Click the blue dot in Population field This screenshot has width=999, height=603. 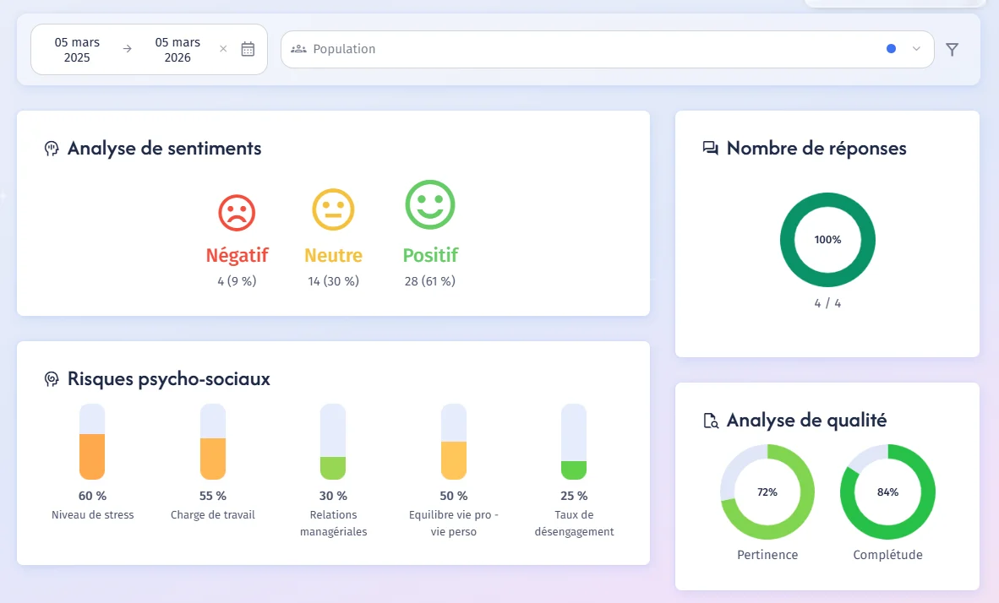click(x=892, y=48)
